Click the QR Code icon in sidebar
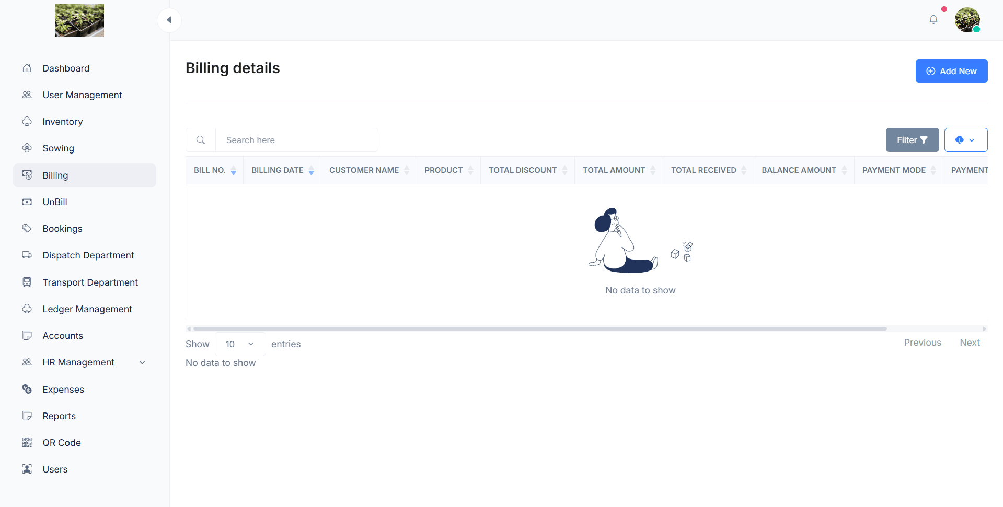The width and height of the screenshot is (1003, 507). (x=27, y=443)
